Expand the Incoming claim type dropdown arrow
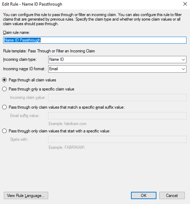This screenshot has height=204, width=190. pos(183,60)
